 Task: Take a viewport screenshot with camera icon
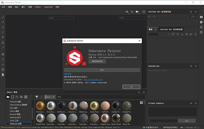144,12
